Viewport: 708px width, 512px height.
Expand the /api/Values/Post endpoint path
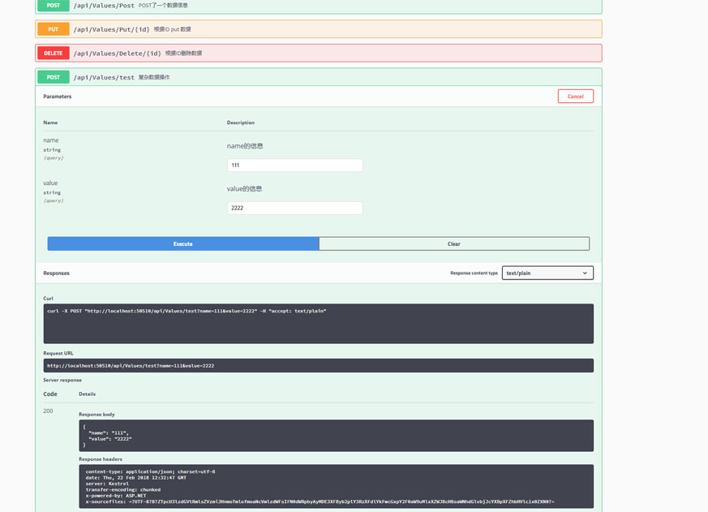104,6
